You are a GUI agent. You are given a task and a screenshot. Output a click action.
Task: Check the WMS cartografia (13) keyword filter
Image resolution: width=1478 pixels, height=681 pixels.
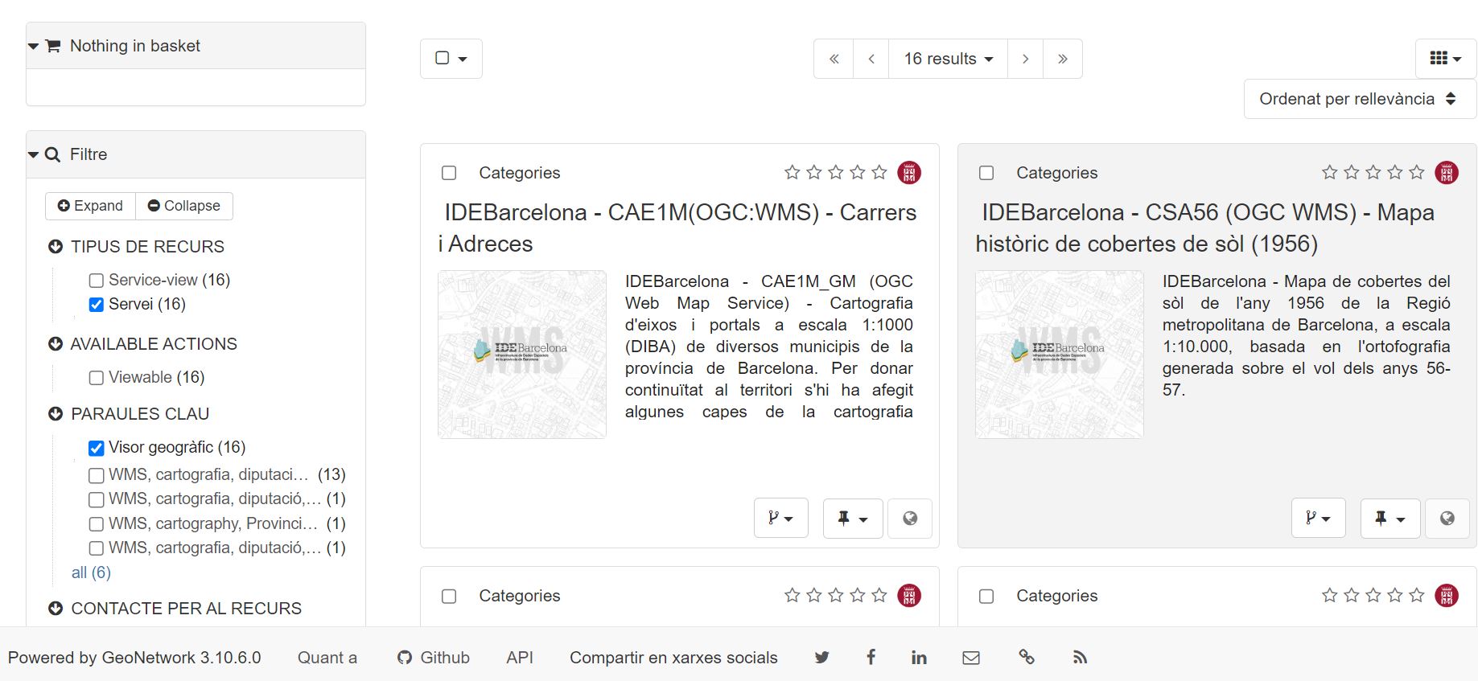97,475
